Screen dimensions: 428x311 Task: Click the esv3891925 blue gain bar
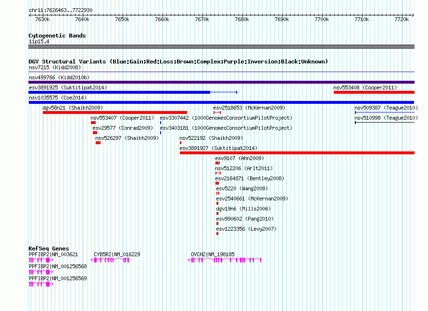tap(119, 92)
